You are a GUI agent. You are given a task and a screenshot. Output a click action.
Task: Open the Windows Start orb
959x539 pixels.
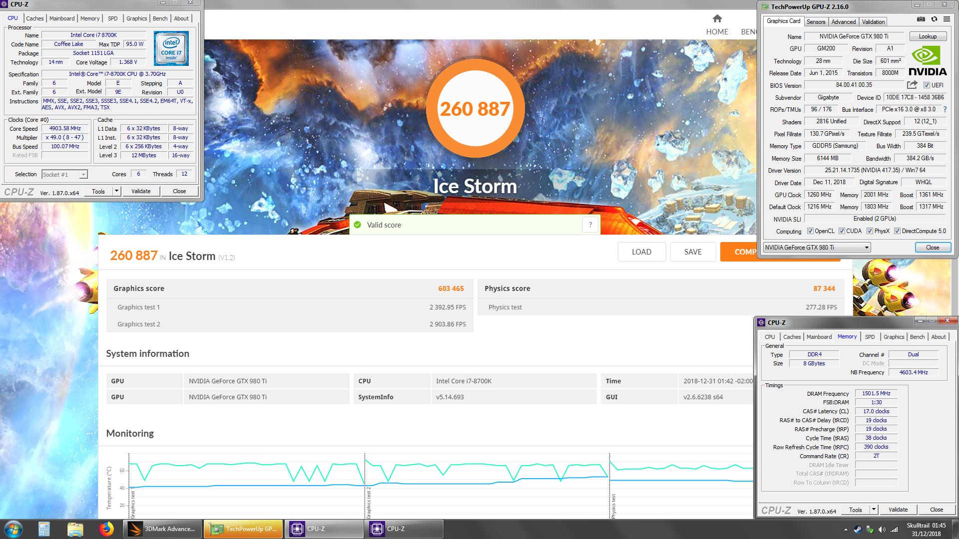13,529
